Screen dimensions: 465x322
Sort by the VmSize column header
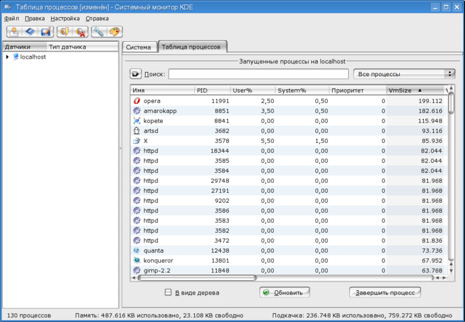pos(414,90)
